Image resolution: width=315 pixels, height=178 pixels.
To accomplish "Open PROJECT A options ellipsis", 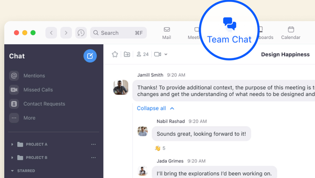I will [x=93, y=144].
